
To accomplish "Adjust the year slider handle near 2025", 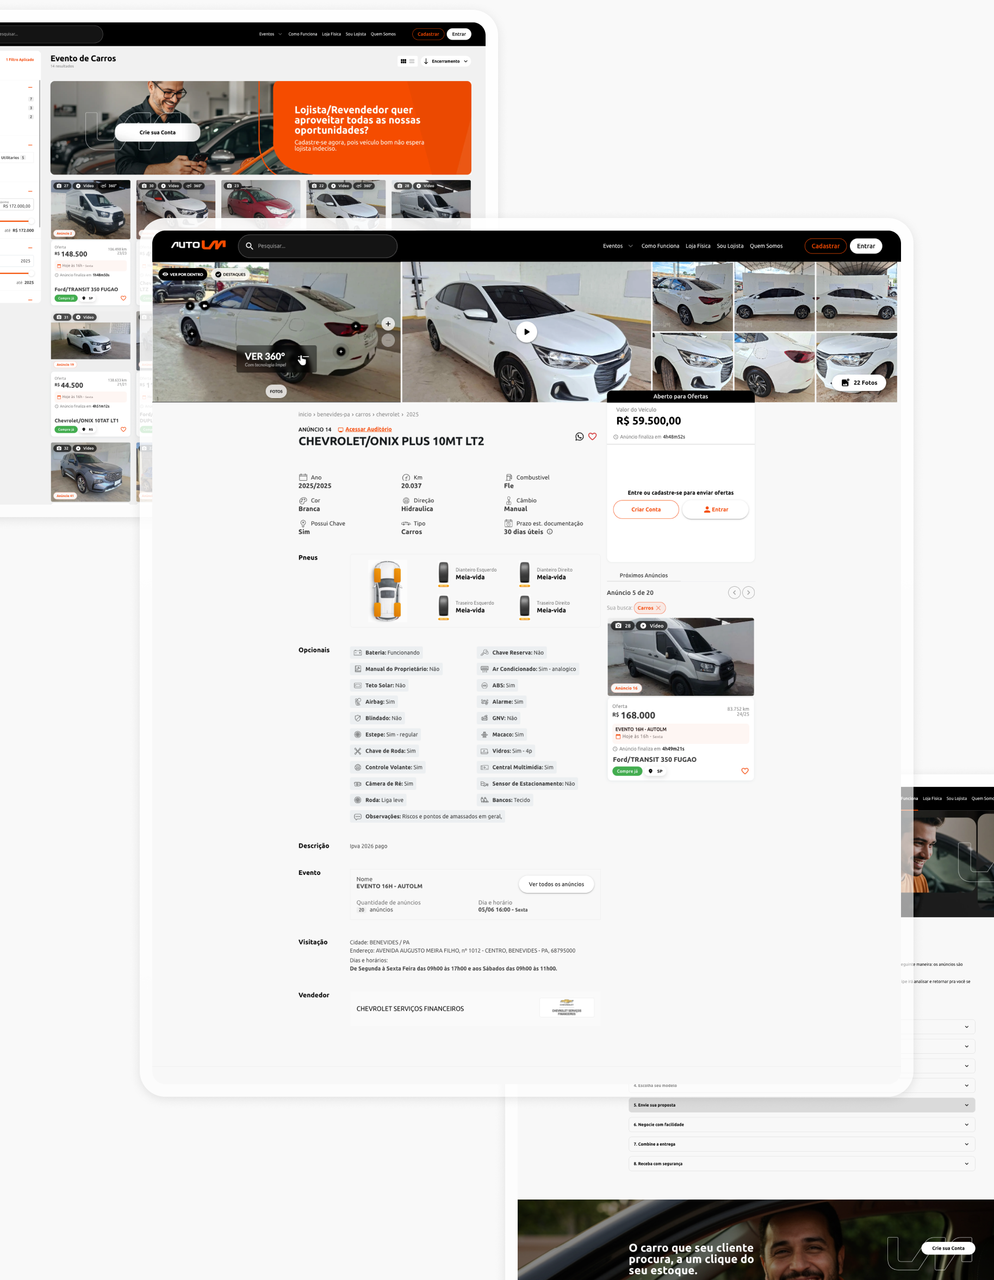I will coord(31,273).
